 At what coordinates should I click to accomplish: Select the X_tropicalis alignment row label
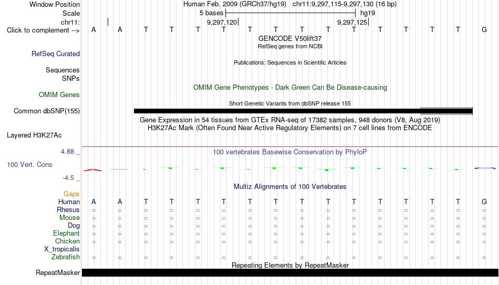tap(62, 249)
